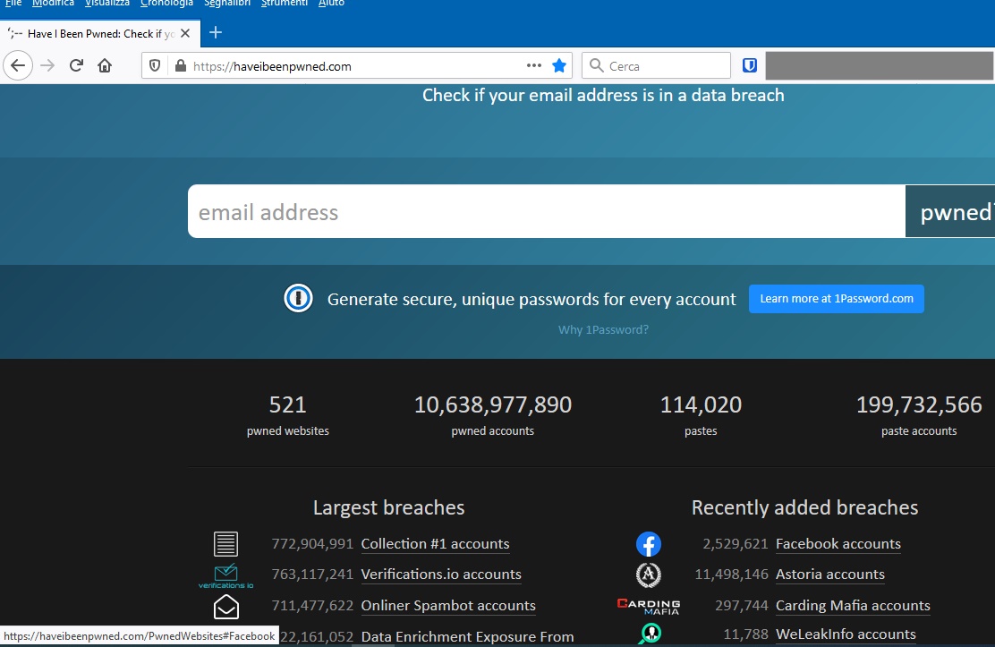Click the search magnifier icon
The image size is (995, 647).
[x=596, y=65]
